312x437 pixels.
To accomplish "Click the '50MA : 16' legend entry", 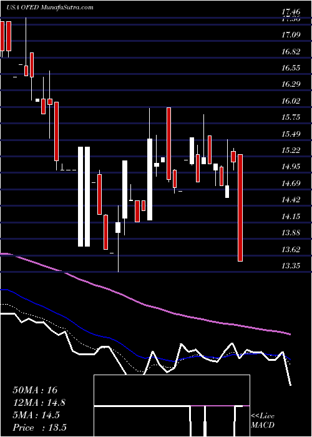I will 35,390.
